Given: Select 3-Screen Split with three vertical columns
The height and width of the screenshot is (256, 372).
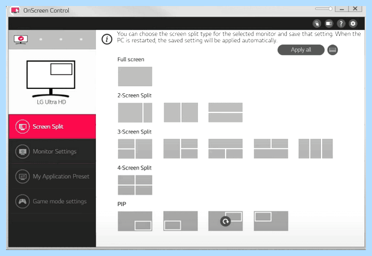Looking at the screenshot, I should pos(316,149).
